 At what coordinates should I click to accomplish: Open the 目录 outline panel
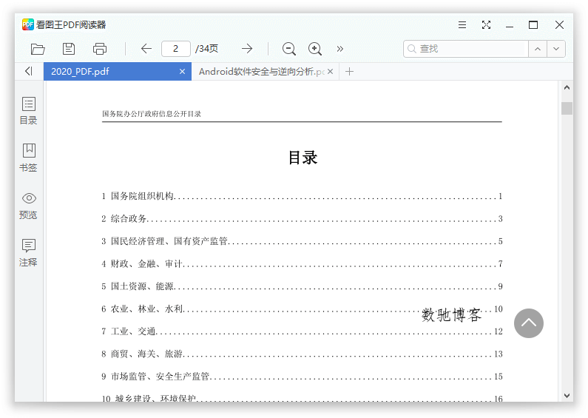[x=29, y=111]
